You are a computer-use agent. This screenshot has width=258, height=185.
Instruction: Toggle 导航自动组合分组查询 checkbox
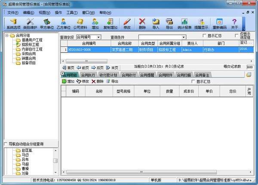[5, 144]
